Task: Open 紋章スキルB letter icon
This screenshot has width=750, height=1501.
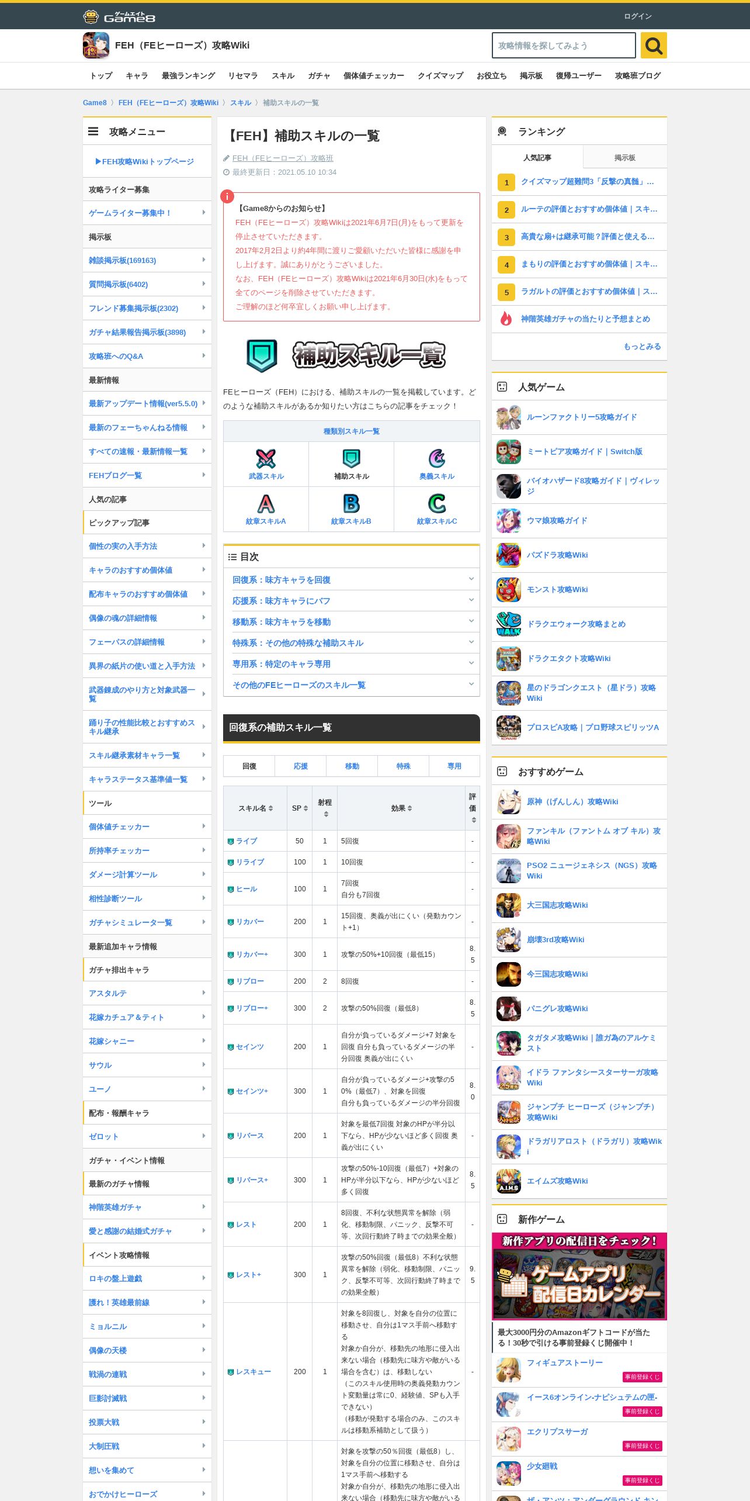Action: [351, 504]
